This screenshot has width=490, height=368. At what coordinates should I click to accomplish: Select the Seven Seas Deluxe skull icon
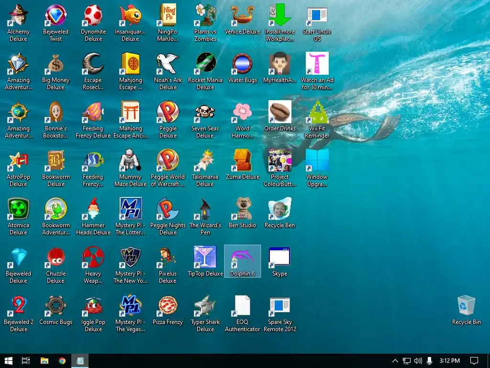pos(205,112)
